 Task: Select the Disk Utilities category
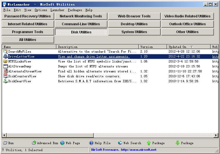pos(81,32)
